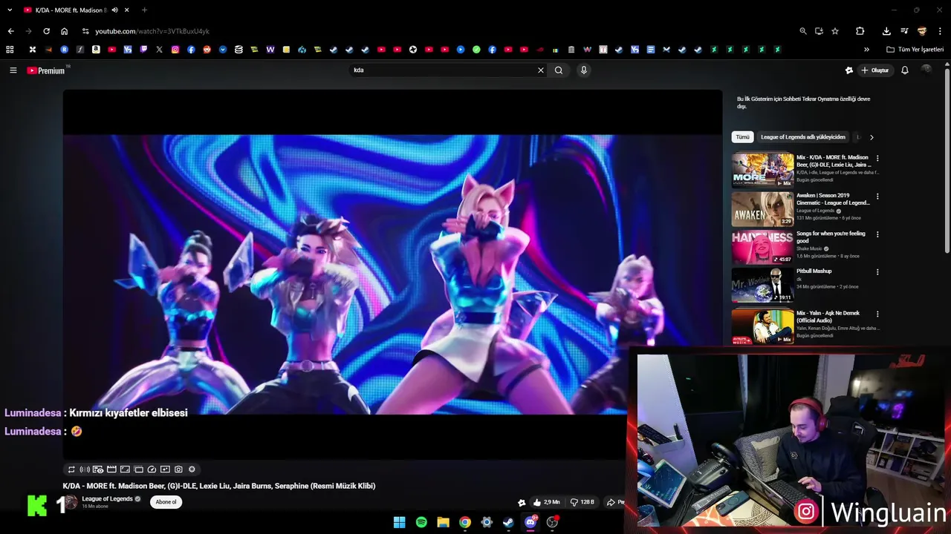Open screenshot camera icon under video

[178, 469]
